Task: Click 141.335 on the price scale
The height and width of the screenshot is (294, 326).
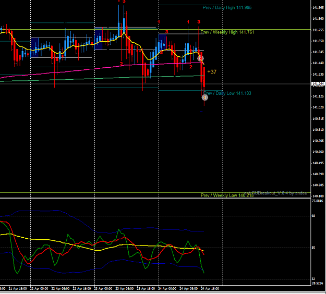Action: (x=318, y=74)
